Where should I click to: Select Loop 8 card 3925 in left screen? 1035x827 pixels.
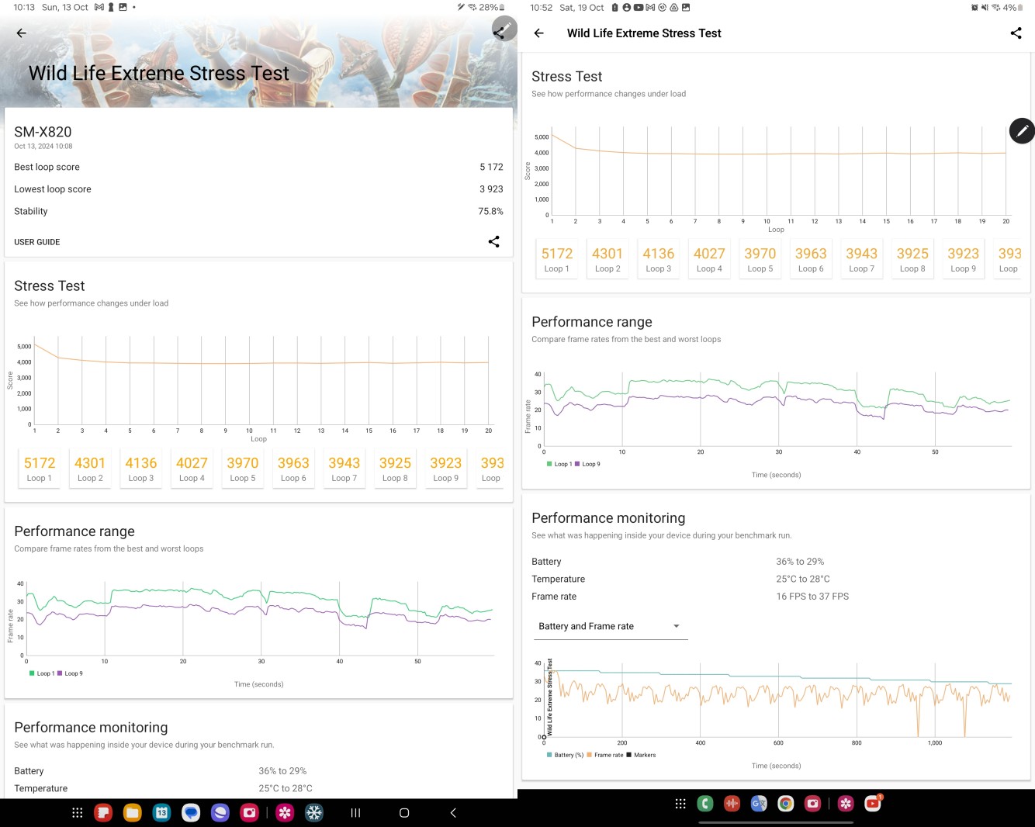[395, 469]
